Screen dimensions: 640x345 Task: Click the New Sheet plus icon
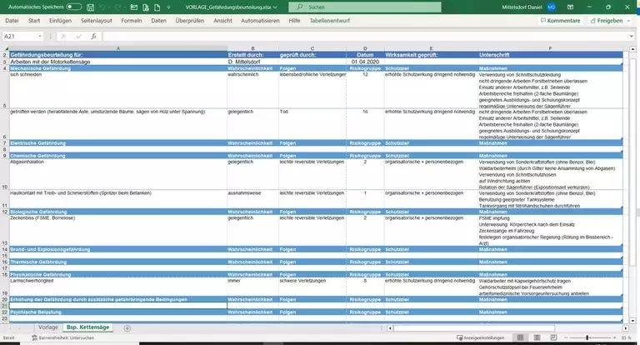tap(127, 328)
